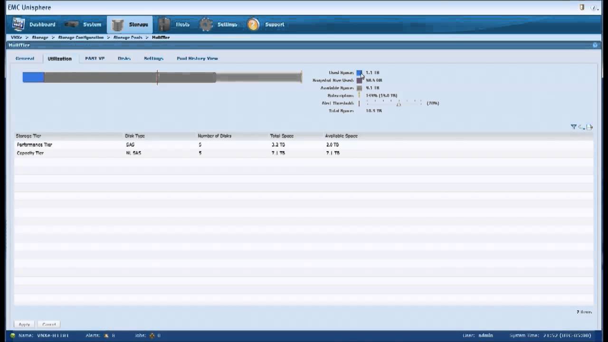
Task: Open the Pool History View tab
Action: [197, 58]
